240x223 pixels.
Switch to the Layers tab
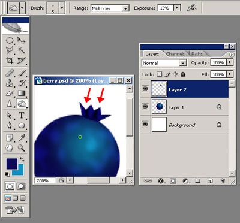click(x=152, y=54)
